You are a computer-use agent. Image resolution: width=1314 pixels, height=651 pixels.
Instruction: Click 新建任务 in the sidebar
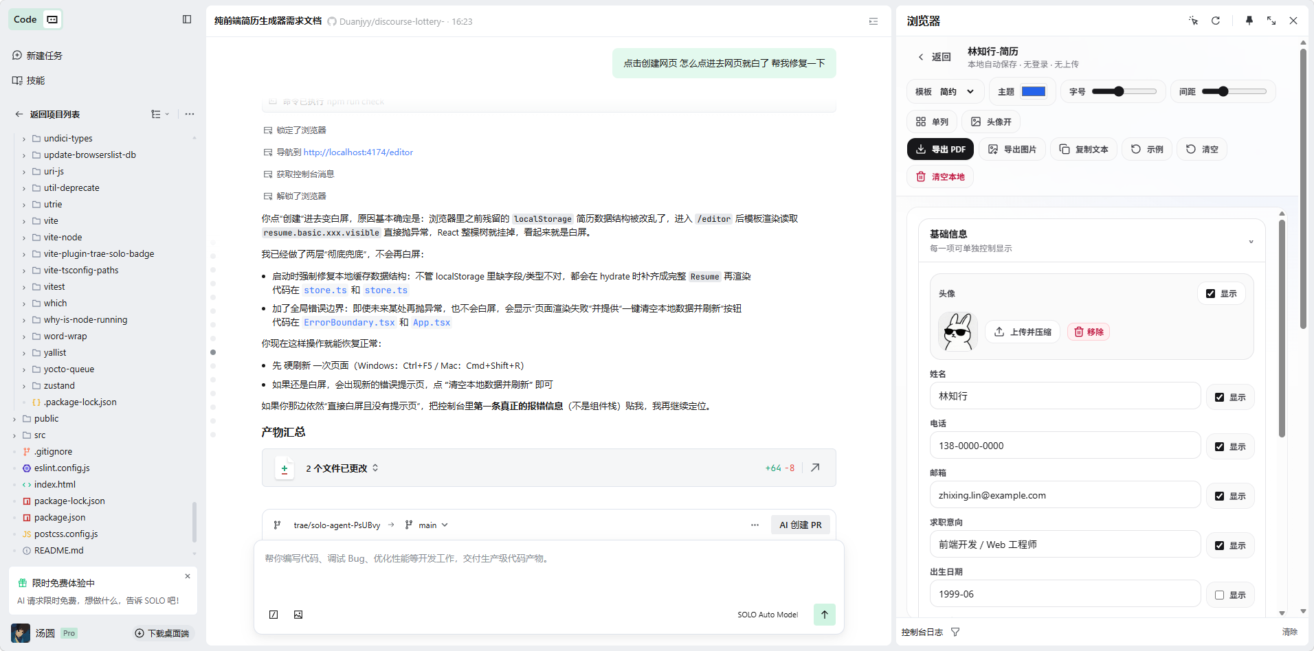(44, 56)
